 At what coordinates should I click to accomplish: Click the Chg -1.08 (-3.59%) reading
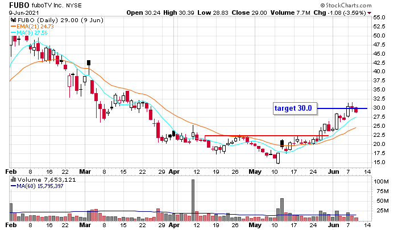(339, 12)
